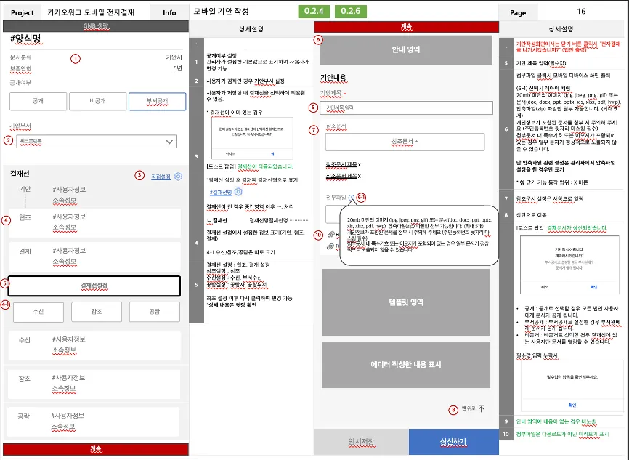
Task: Click the 공람 #사용자정보 recipient card
Action: 94,421
